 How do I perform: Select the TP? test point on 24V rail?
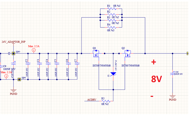coord(13,53)
